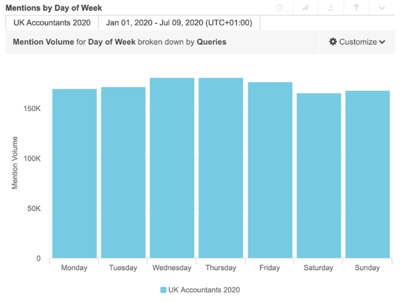Select the Sunday bar

click(x=367, y=174)
